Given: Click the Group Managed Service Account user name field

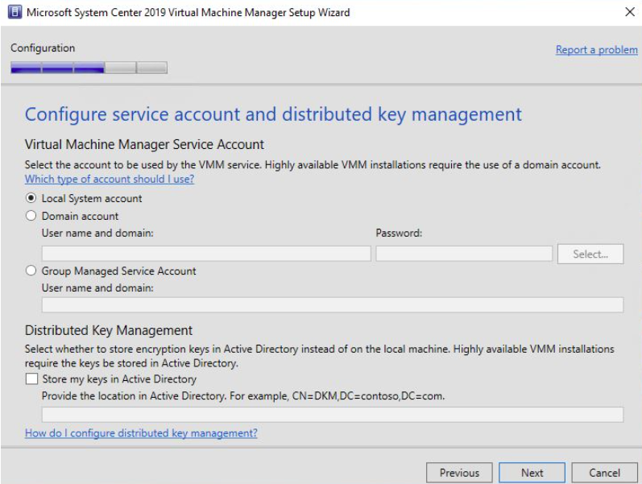Looking at the screenshot, I should [333, 304].
